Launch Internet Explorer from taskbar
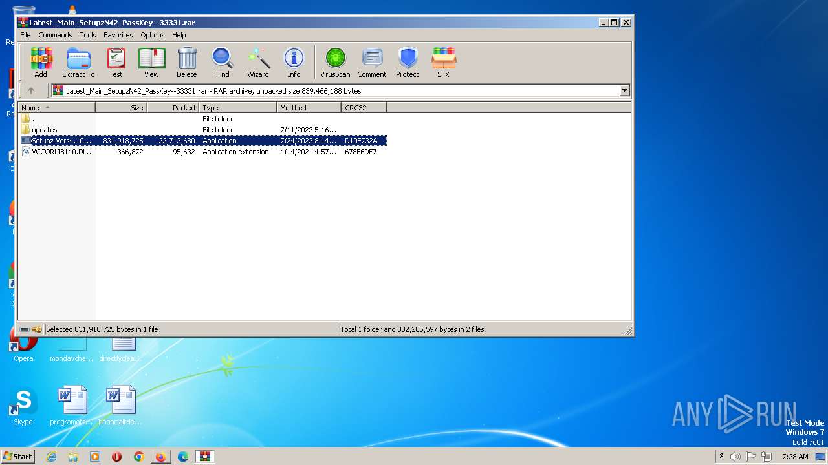828x465 pixels. pyautogui.click(x=51, y=457)
